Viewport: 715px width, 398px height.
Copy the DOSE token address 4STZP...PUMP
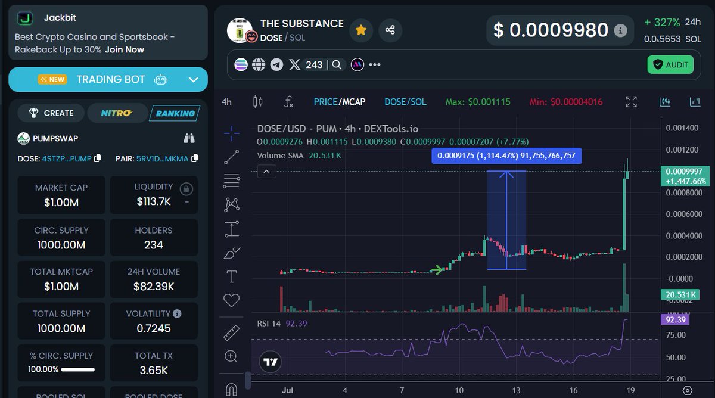[x=98, y=158]
